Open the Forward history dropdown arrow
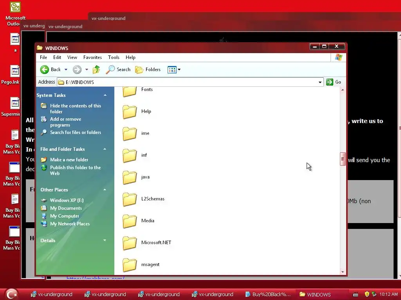The height and width of the screenshot is (300, 401). (x=87, y=70)
